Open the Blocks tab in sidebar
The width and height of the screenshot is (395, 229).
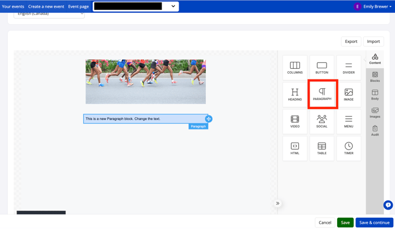tap(375, 77)
